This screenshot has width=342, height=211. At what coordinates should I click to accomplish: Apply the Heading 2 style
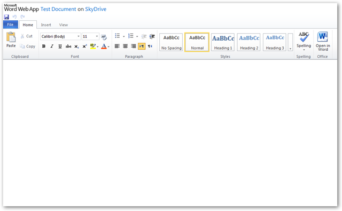point(249,42)
